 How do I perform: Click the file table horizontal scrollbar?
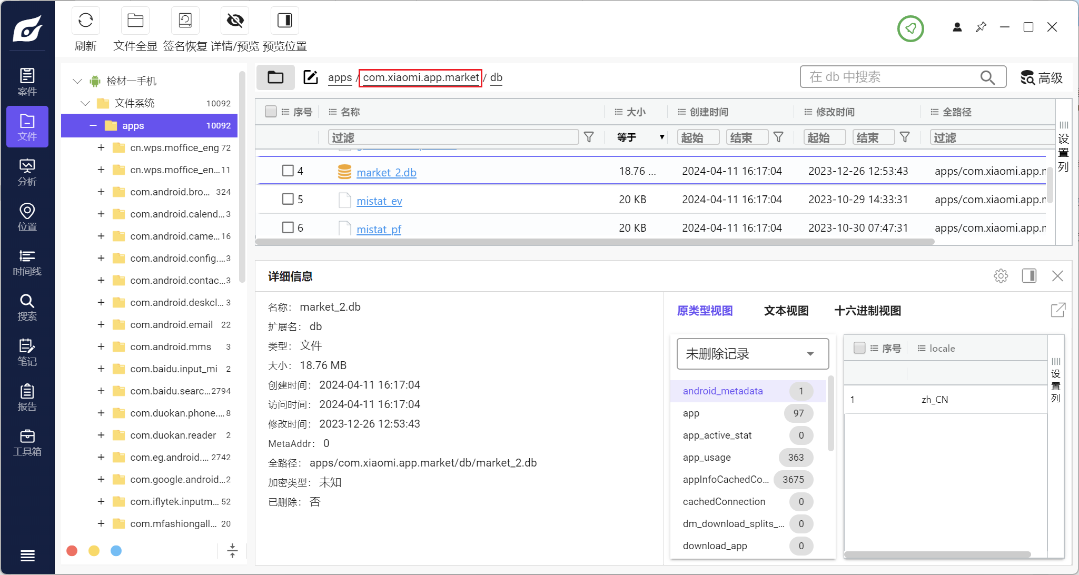point(595,242)
